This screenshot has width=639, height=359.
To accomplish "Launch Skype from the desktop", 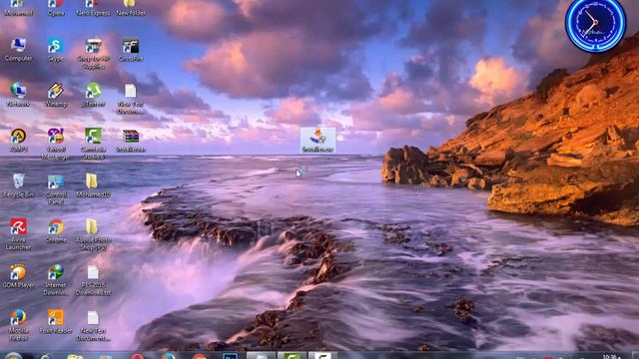I will [56, 50].
